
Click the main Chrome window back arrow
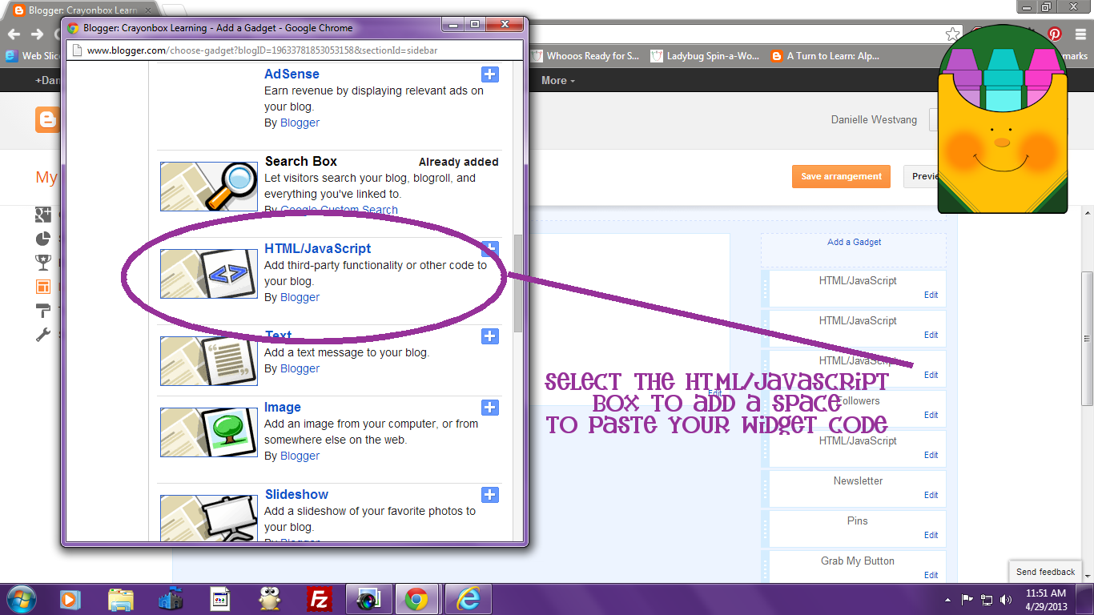coord(14,34)
